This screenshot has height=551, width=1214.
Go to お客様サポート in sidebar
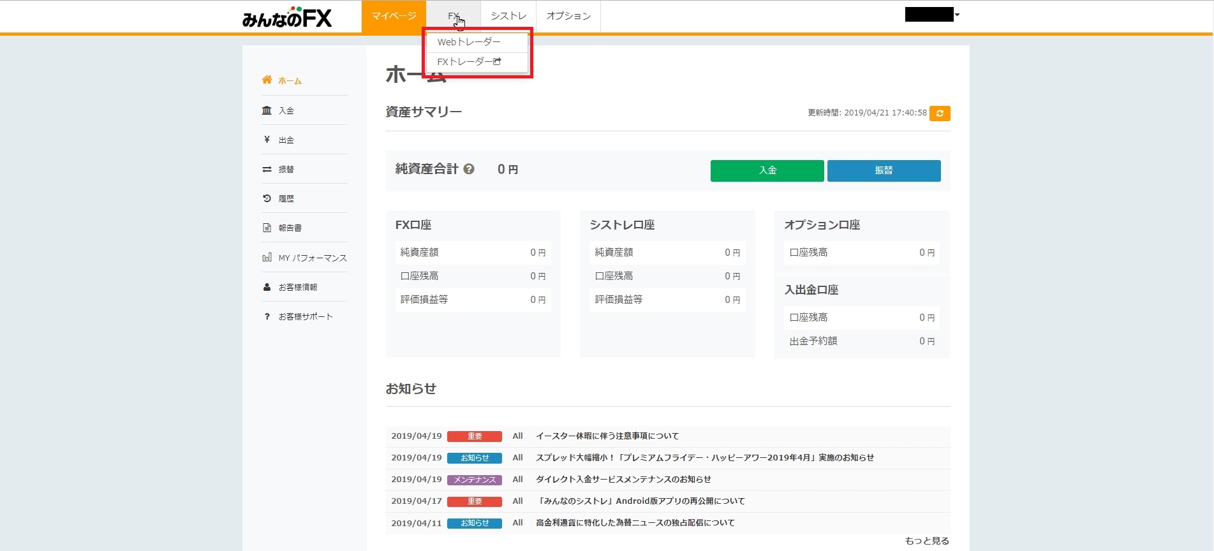305,317
